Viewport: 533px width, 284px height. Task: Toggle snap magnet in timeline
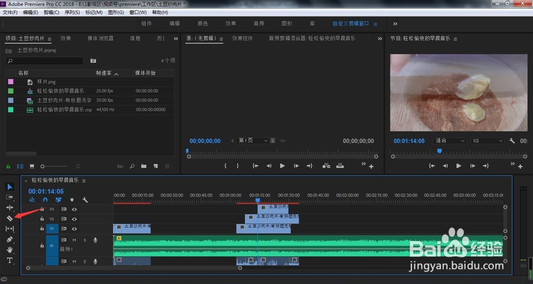(45, 200)
